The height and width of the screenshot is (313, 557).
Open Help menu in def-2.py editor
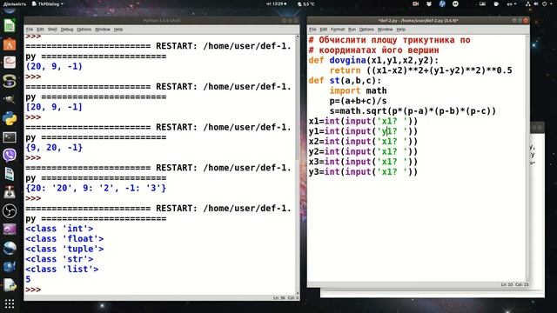point(401,30)
